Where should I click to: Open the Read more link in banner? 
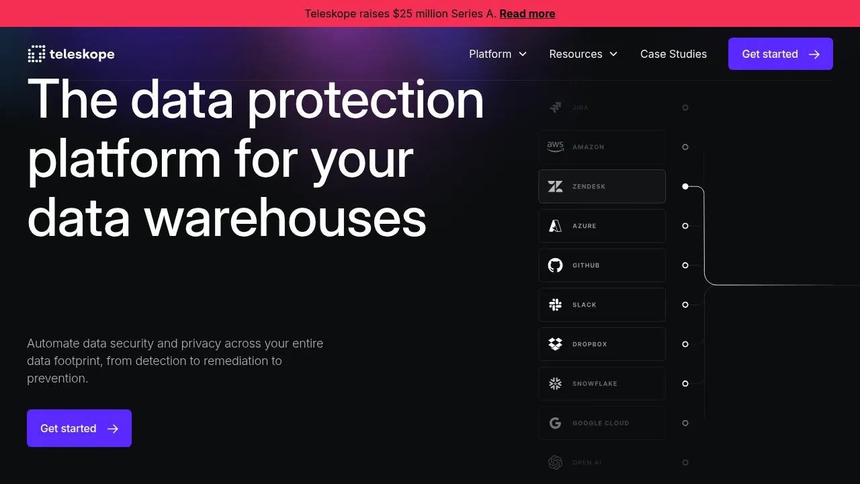coord(527,13)
